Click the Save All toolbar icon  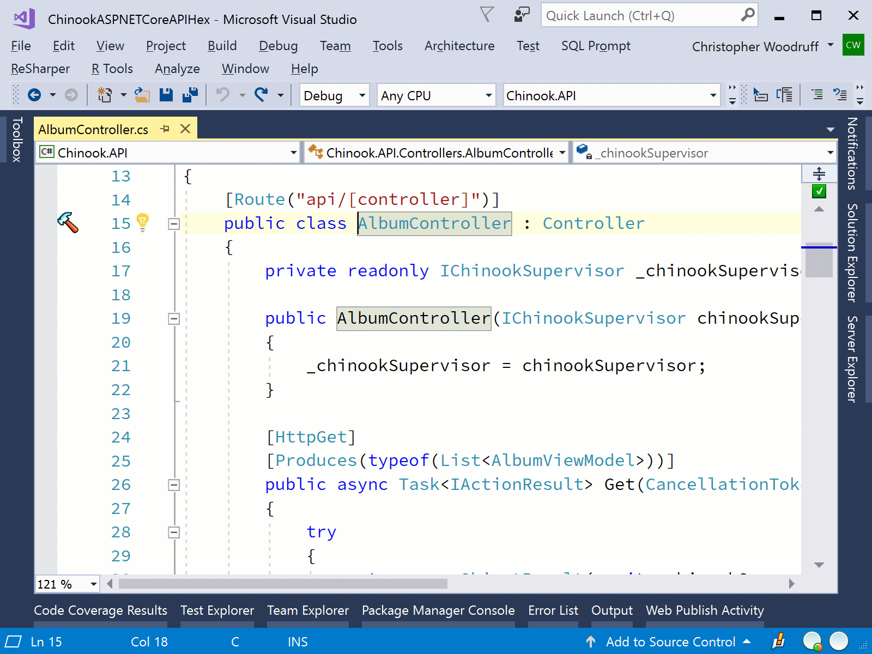click(190, 94)
